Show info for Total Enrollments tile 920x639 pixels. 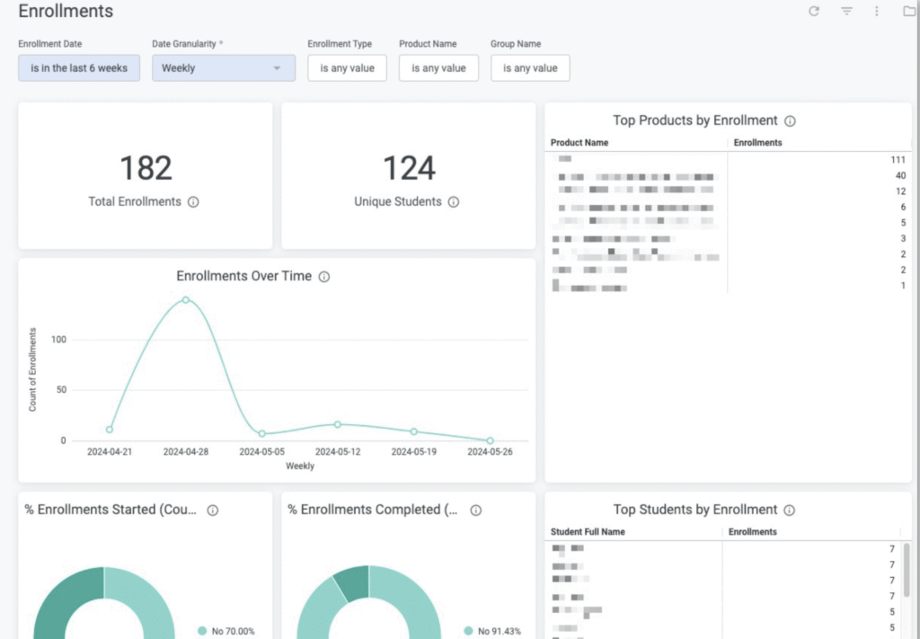pyautogui.click(x=193, y=202)
